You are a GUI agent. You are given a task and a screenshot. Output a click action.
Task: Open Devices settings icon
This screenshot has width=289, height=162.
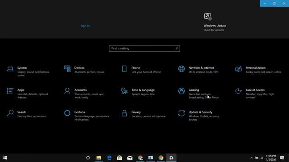(67, 69)
